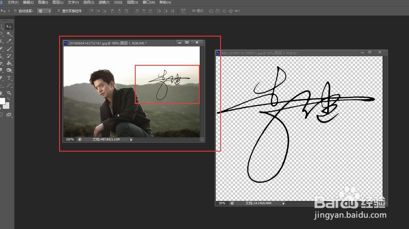Select the Move tool in toolbox

pyautogui.click(x=9, y=27)
